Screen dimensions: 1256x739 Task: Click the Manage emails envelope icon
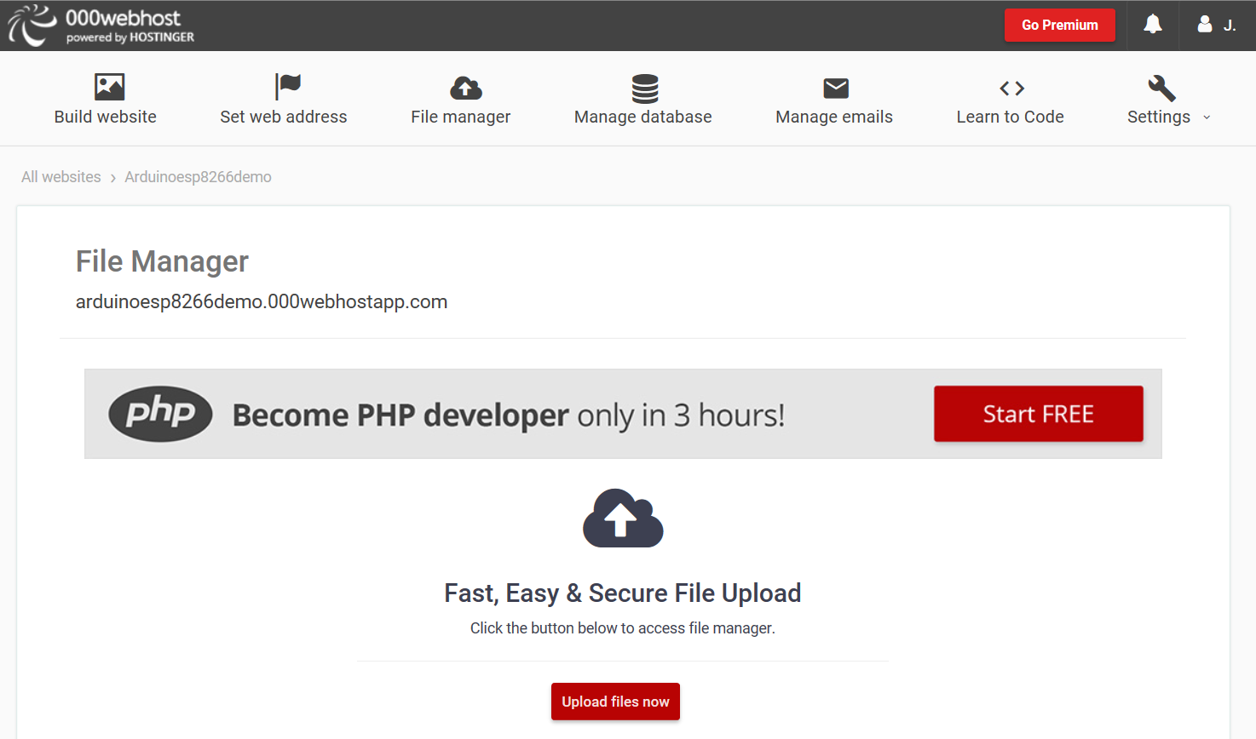[836, 88]
